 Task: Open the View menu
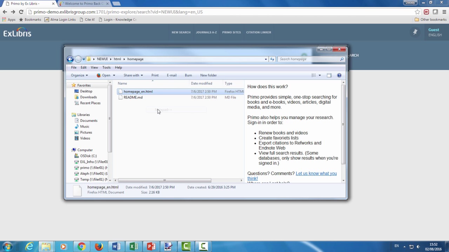tap(94, 68)
